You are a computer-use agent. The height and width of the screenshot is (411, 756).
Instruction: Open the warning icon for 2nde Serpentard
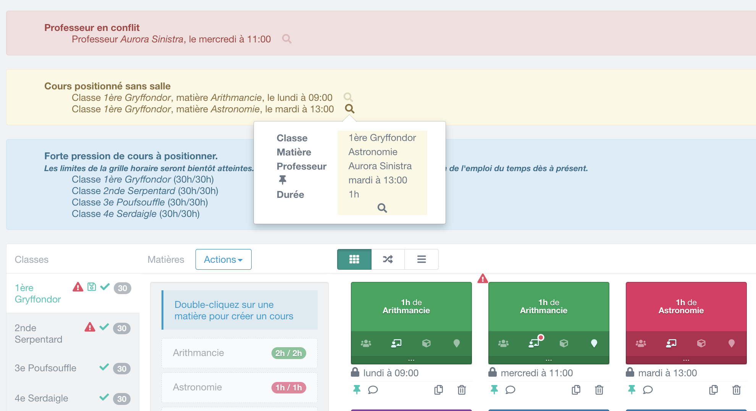pos(90,328)
